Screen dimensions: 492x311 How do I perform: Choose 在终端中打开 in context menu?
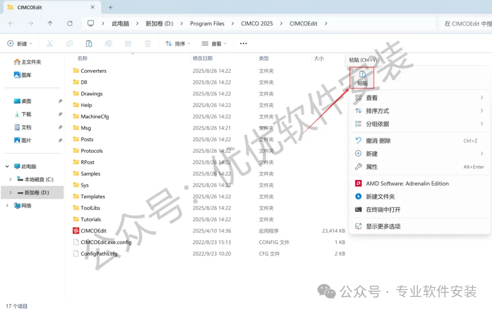420,210
